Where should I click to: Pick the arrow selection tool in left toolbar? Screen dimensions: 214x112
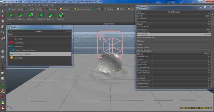click(x=3, y=11)
